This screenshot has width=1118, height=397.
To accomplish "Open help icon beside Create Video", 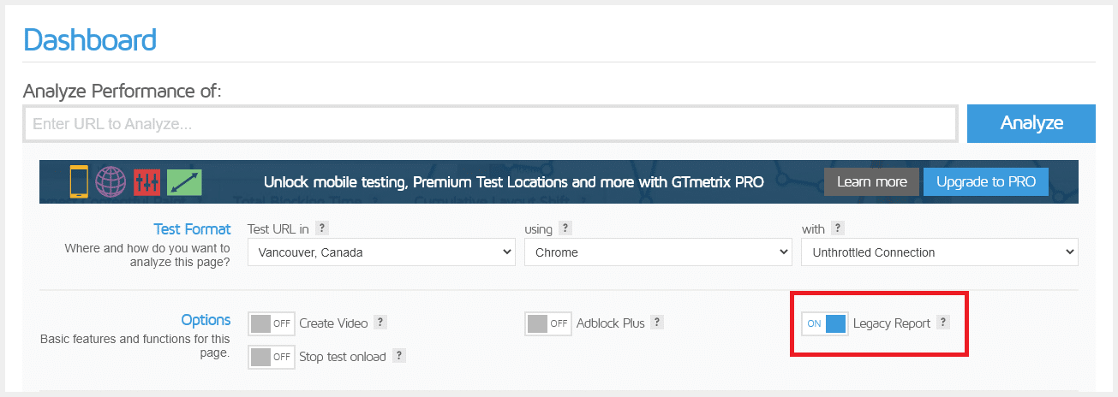I will click(x=380, y=323).
